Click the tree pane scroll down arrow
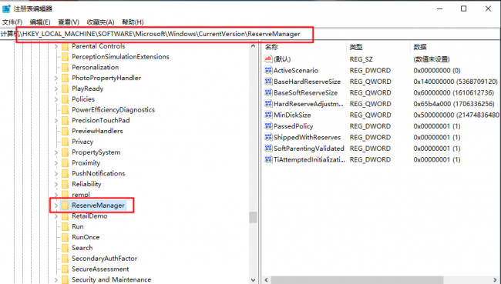The height and width of the screenshot is (284, 501). pyautogui.click(x=253, y=280)
